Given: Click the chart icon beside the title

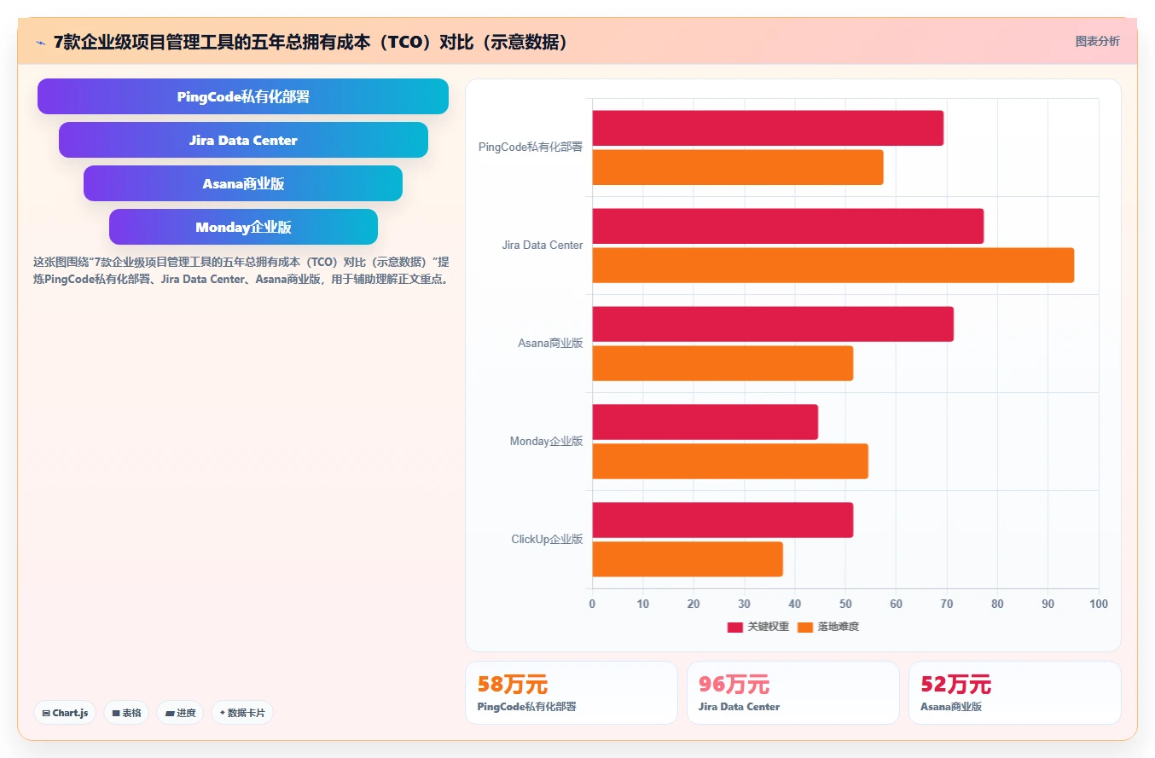Looking at the screenshot, I should [x=41, y=42].
